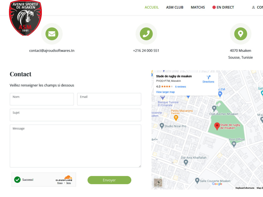The image size is (263, 197).
Task: Open the 6 reviews link
Action: pos(180,87)
